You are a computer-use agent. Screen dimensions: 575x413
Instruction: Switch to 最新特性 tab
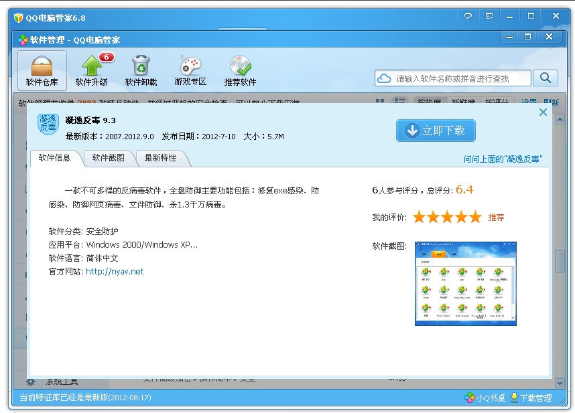click(161, 158)
